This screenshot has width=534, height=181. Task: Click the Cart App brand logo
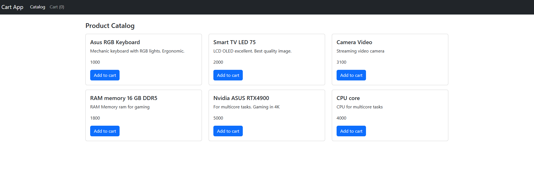(12, 7)
